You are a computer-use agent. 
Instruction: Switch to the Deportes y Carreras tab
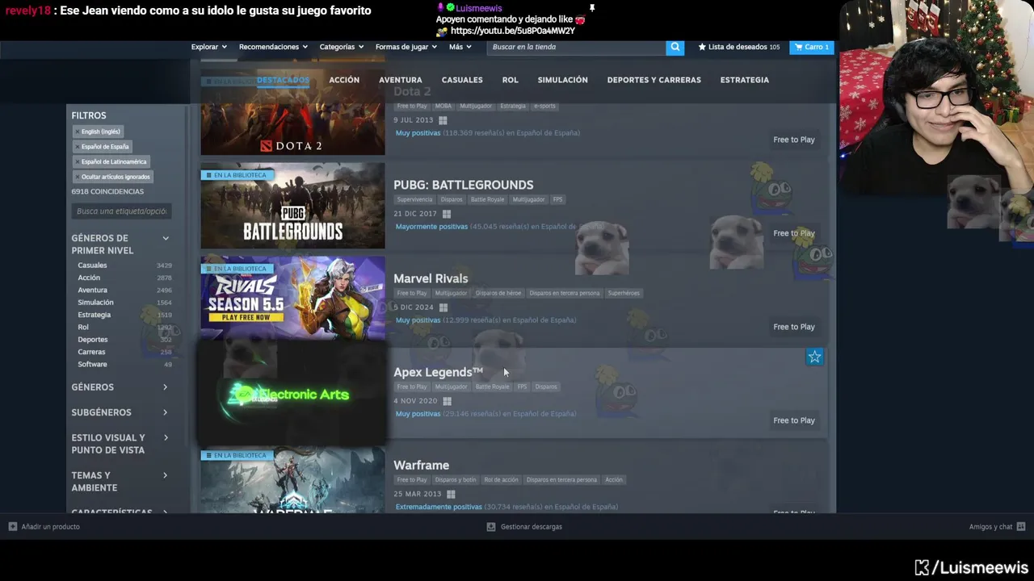coord(654,80)
